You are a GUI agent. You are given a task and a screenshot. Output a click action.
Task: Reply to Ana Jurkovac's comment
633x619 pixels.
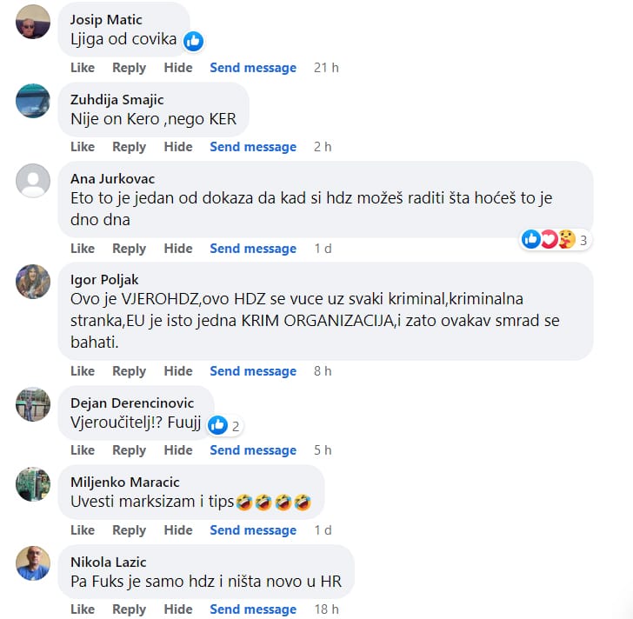tap(129, 249)
